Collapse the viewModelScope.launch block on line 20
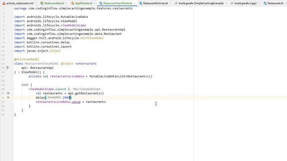Image resolution: width=287 pixels, height=161 pixels. click(13, 89)
